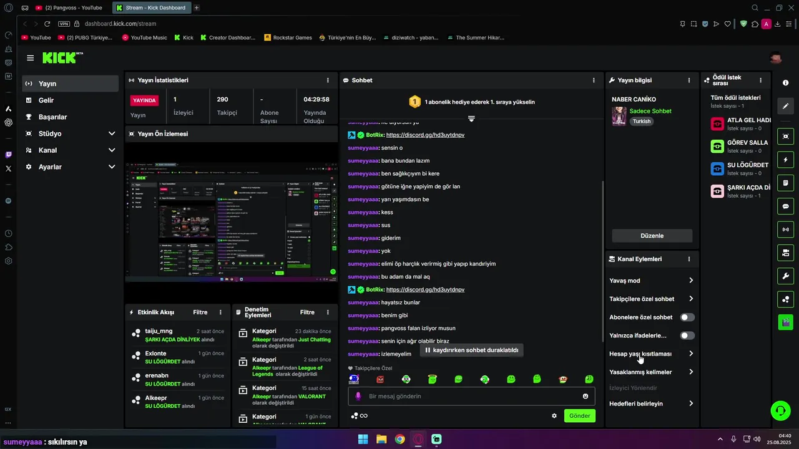The width and height of the screenshot is (799, 449).
Task: Click the pencil edit icon in right sidebar
Action: point(785,106)
